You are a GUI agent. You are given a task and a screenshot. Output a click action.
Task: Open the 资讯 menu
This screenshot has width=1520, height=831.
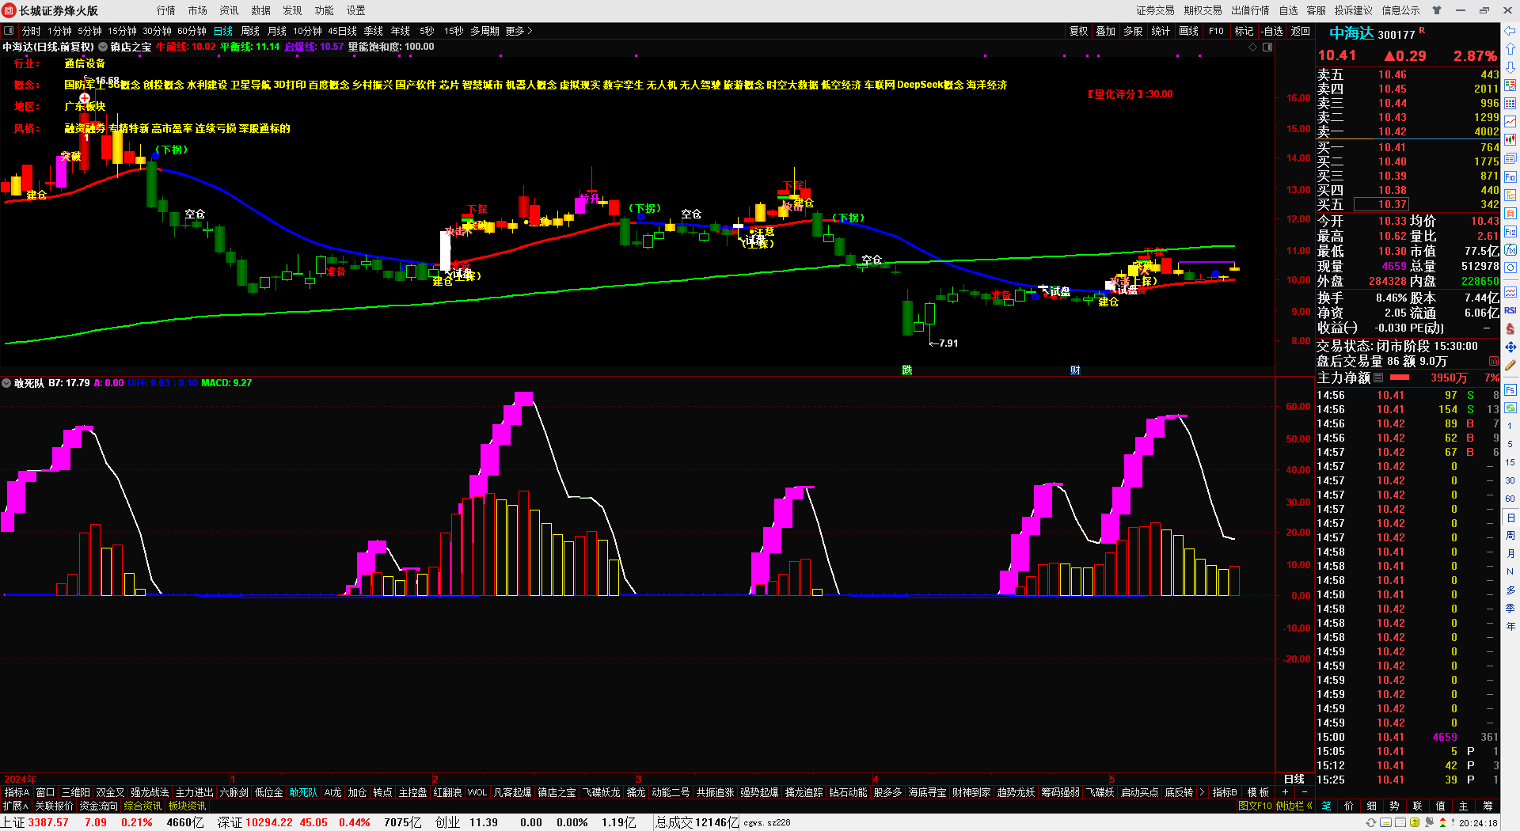pos(230,10)
